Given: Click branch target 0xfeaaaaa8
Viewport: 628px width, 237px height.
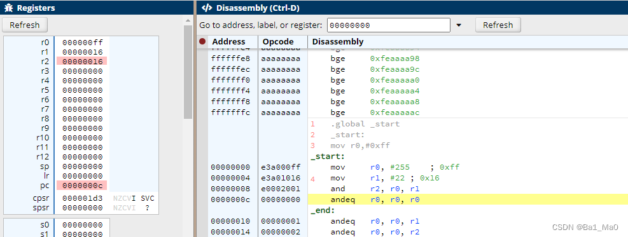Looking at the screenshot, I should (x=395, y=102).
